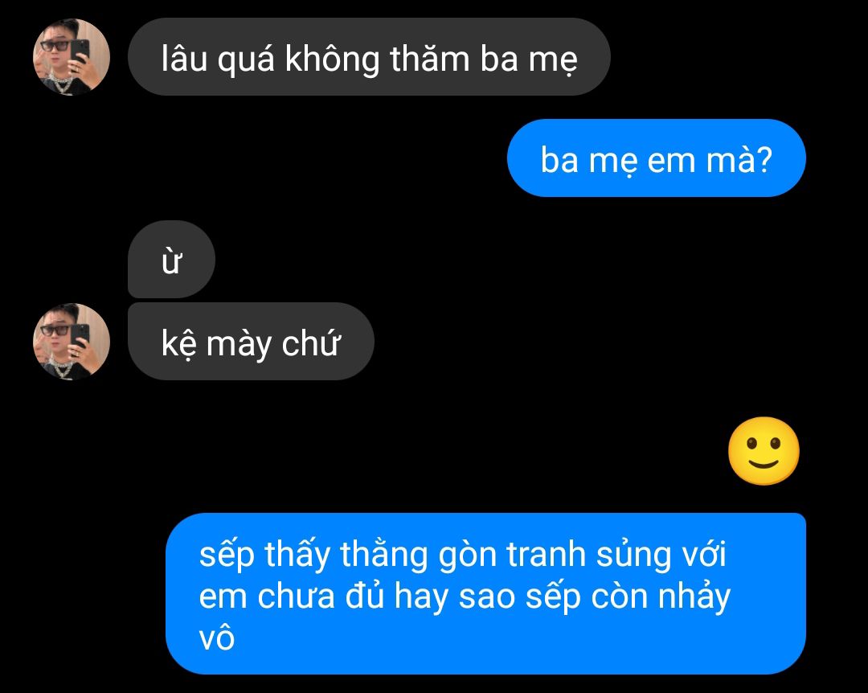Click the words "em chưa đủ" in the last bubble
The width and height of the screenshot is (868, 693).
291,596
